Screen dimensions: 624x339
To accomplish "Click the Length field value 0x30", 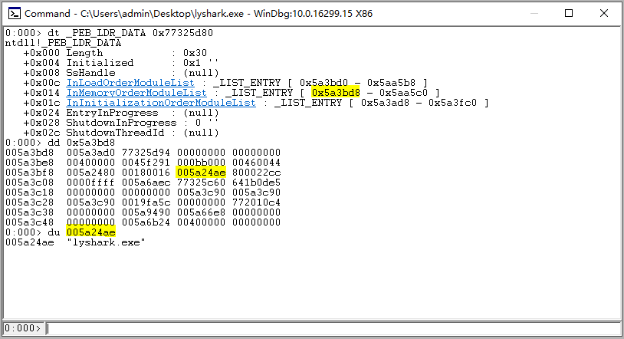I will tap(195, 53).
